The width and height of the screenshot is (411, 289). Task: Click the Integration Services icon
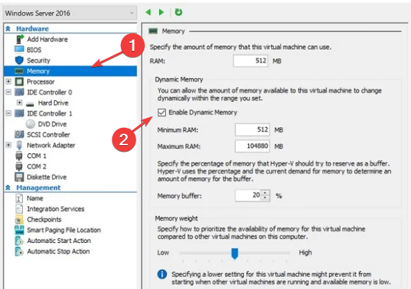(x=19, y=209)
